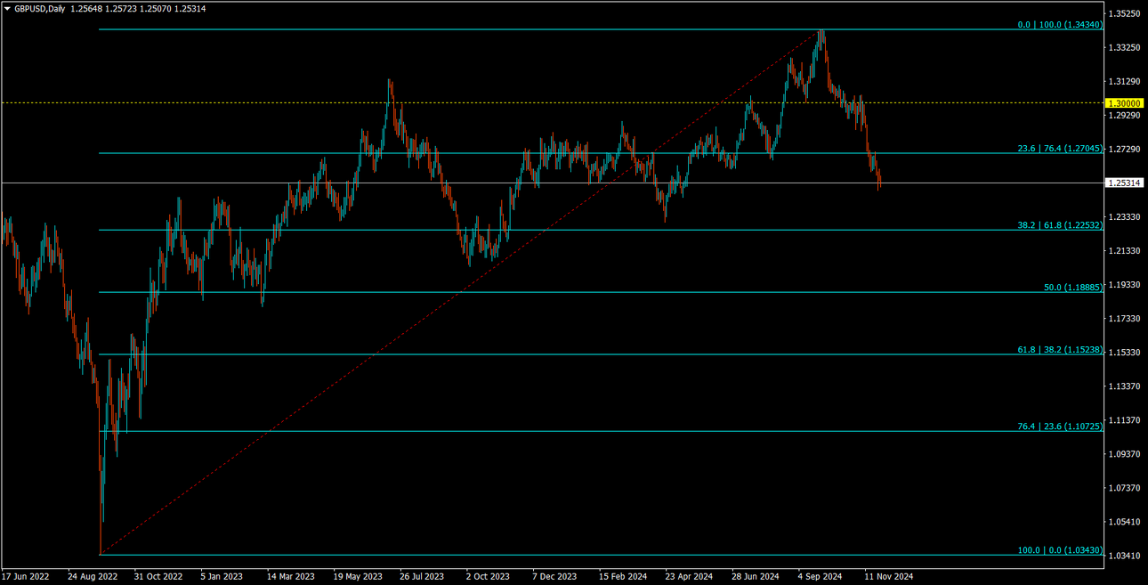This screenshot has height=585, width=1148.
Task: Click the 4 Sep 2024 date label
Action: click(821, 576)
